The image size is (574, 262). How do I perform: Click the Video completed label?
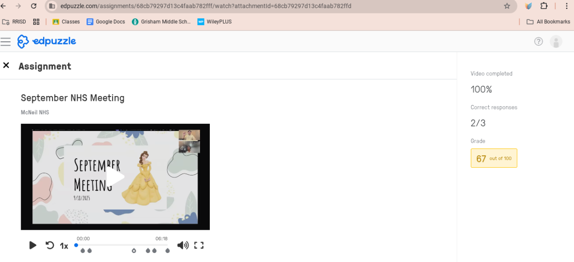pyautogui.click(x=491, y=74)
